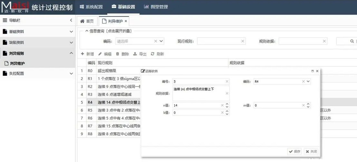Viewport: 357px width, 162px height.
Task: Decrease m值 with the down arrow
Action: tap(308, 107)
